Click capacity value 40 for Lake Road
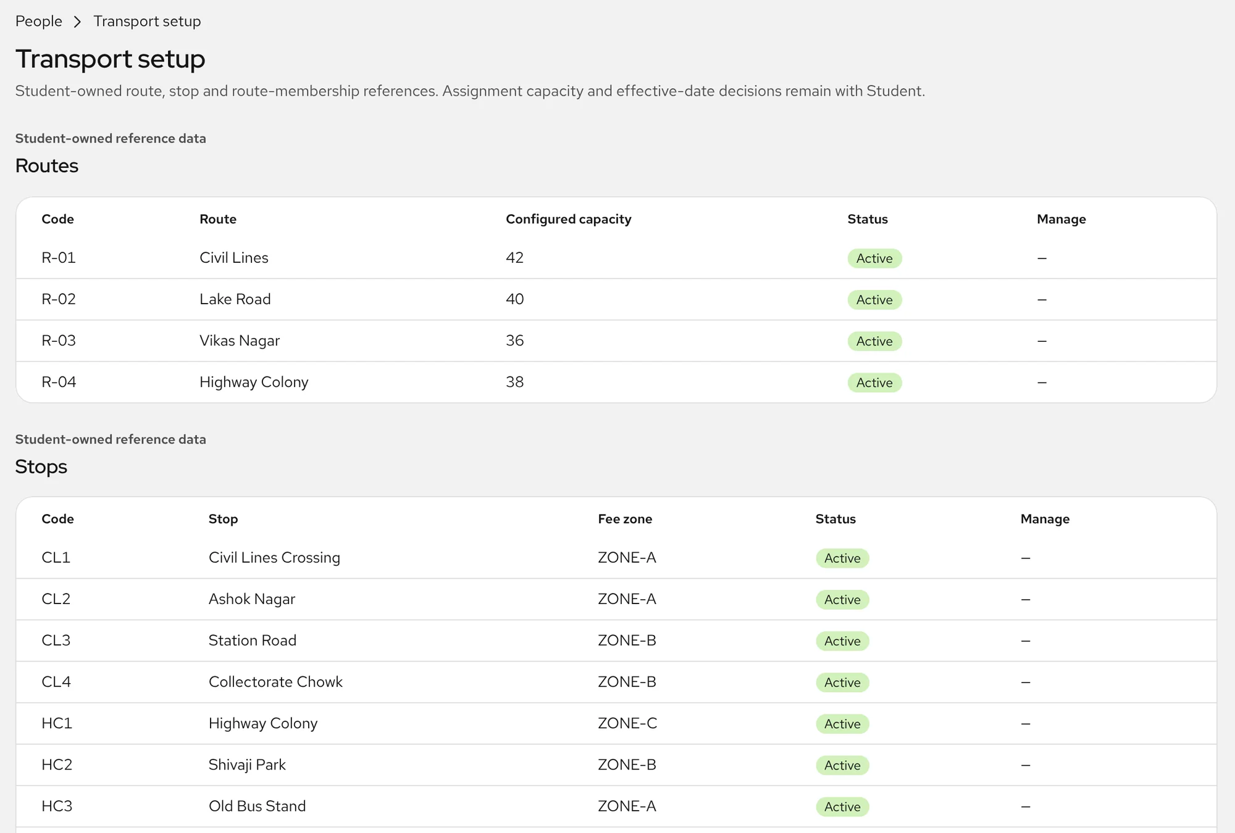This screenshot has width=1235, height=833. pyautogui.click(x=514, y=299)
